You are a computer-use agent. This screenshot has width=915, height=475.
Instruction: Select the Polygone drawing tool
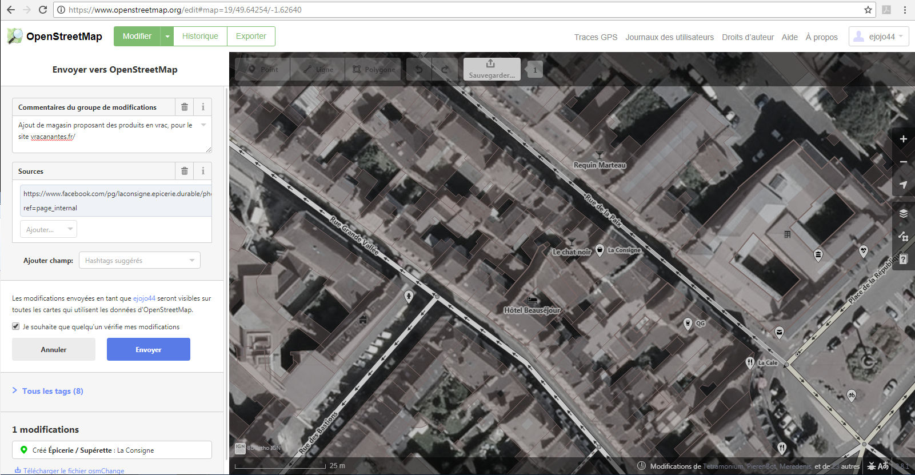tap(373, 69)
